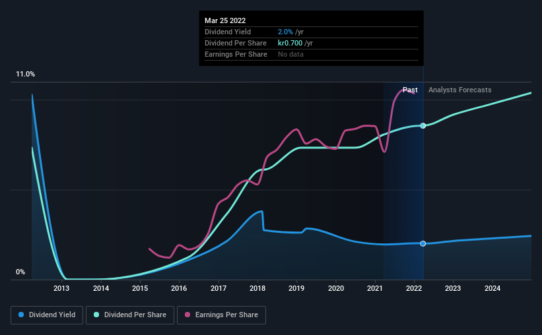Viewport: 542px width, 335px height.
Task: Click the '11.0%' y-axis label
Action: [x=25, y=75]
